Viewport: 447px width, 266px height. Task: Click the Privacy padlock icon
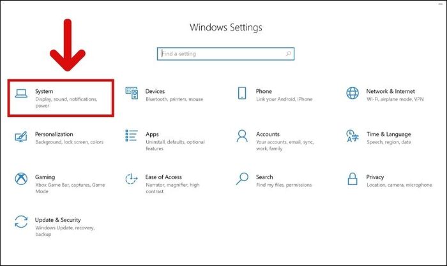pyautogui.click(x=352, y=179)
